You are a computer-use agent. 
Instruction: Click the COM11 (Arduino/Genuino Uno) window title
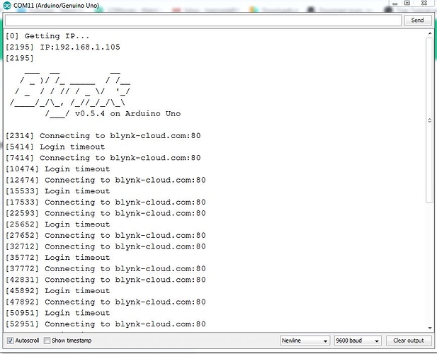(56, 5)
